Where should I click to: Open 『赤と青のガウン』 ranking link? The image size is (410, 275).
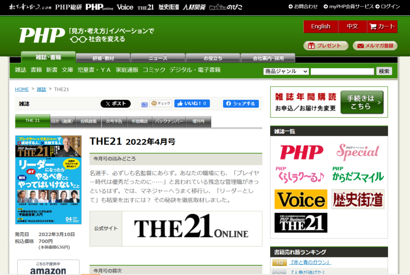pos(310,262)
